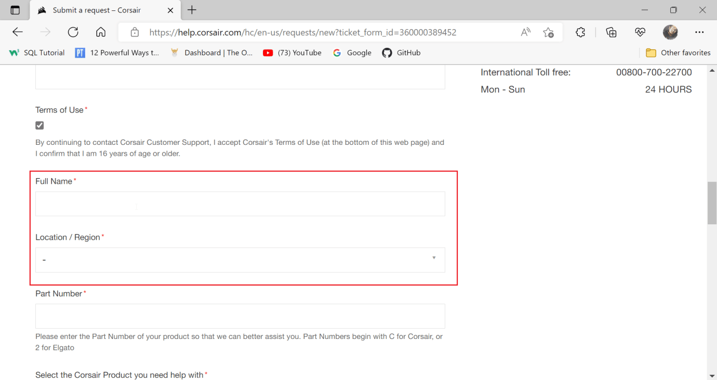Open the GitHub bookmark
The height and width of the screenshot is (380, 717).
pyautogui.click(x=401, y=52)
